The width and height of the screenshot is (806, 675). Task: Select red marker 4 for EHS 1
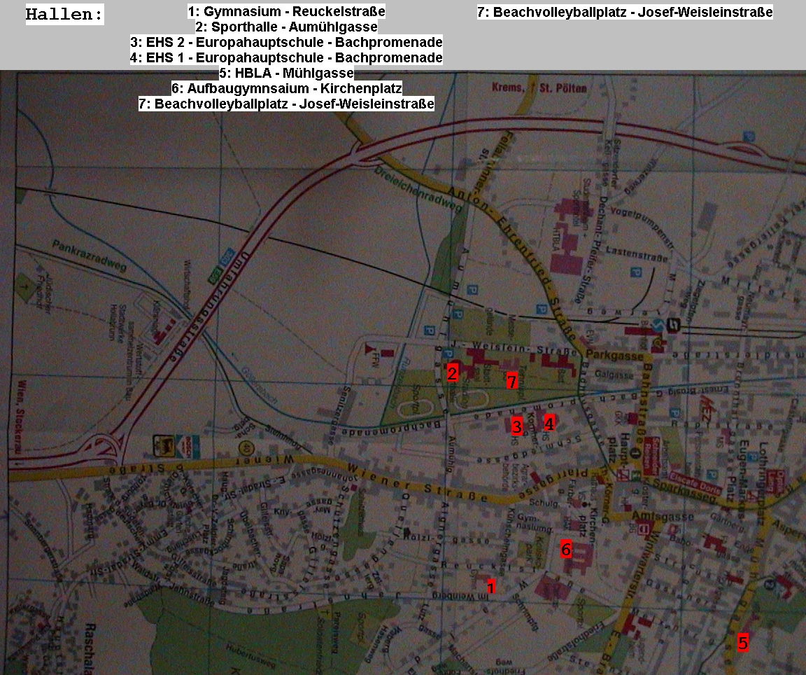point(549,423)
